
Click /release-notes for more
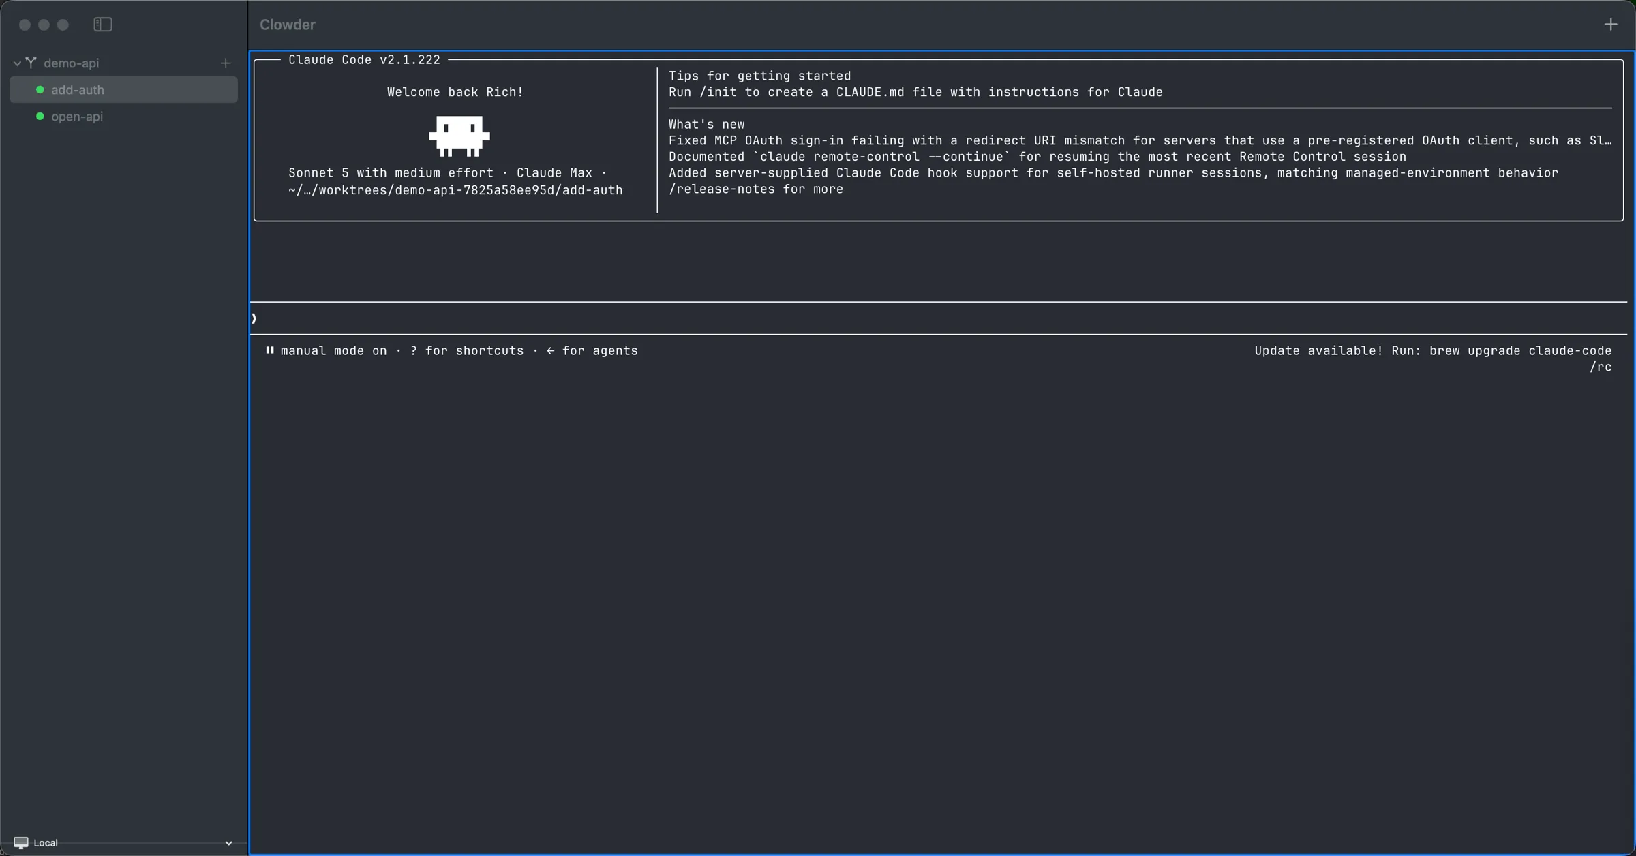755,189
